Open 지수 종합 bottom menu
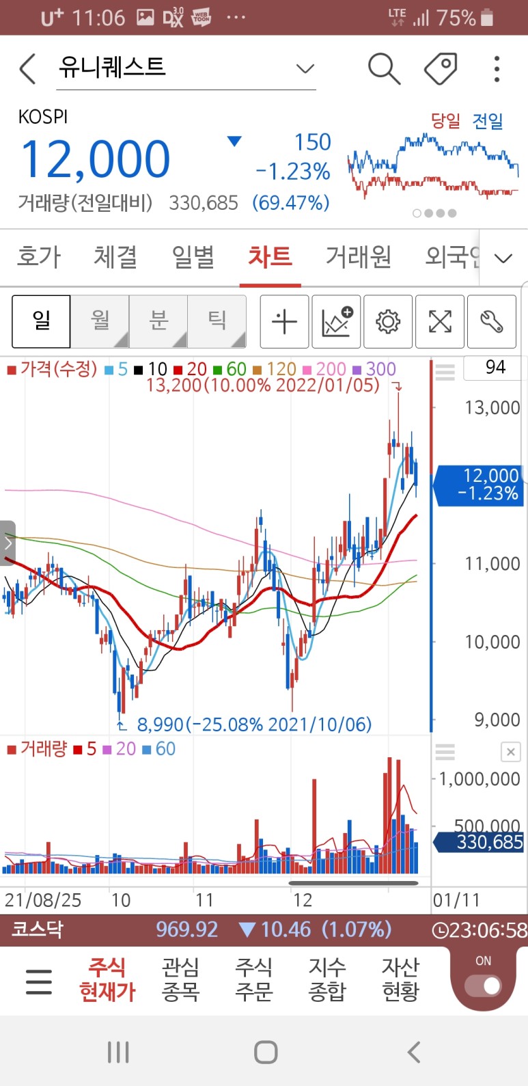 pos(327,979)
